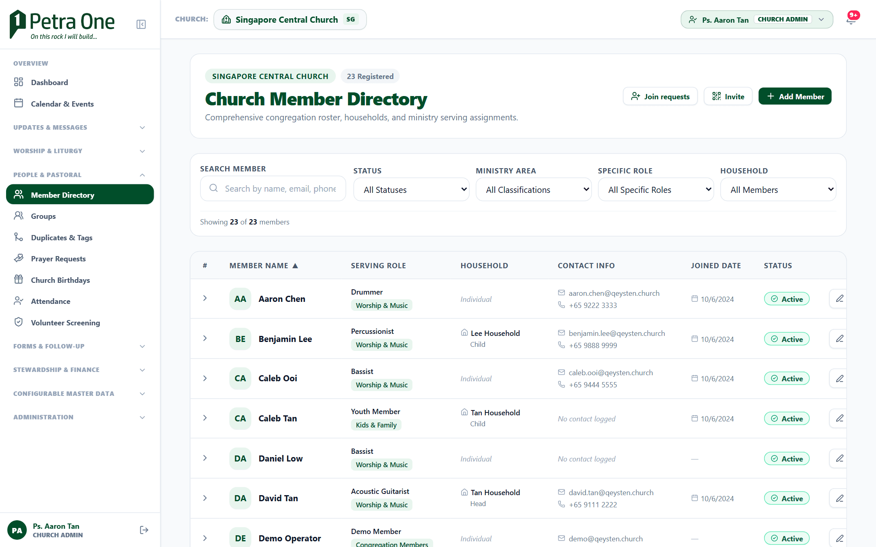Expand Benjamin Lee row details
The height and width of the screenshot is (547, 876).
[205, 338]
